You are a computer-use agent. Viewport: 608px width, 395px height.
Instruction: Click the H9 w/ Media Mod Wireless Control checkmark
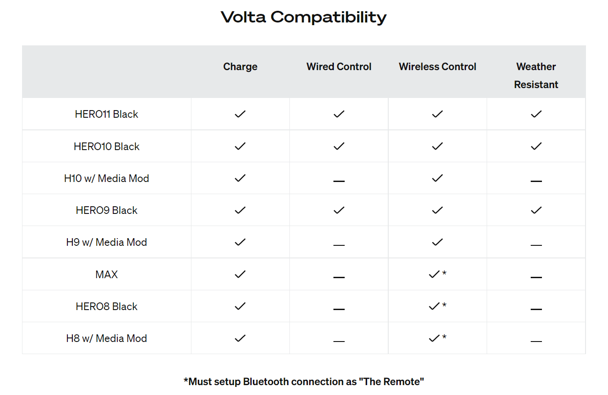(x=438, y=242)
